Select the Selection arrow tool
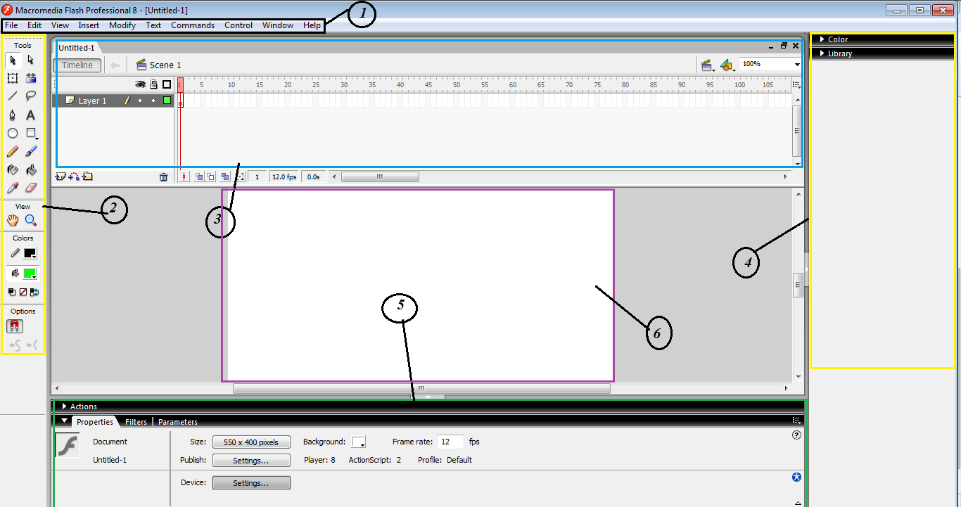Viewport: 961px width, 507px height. (x=13, y=60)
